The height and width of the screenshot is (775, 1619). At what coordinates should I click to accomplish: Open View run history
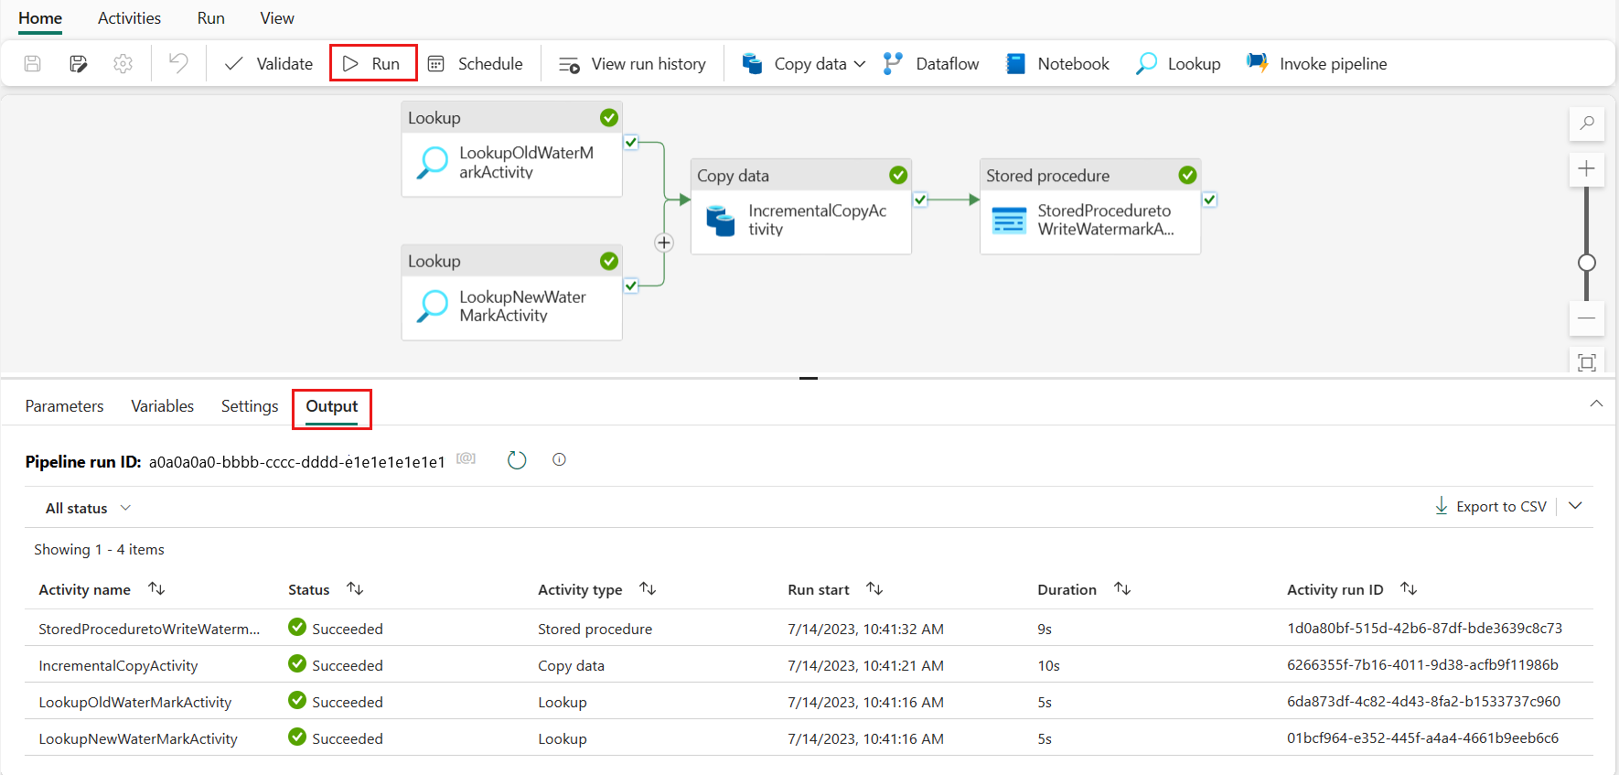tap(632, 64)
